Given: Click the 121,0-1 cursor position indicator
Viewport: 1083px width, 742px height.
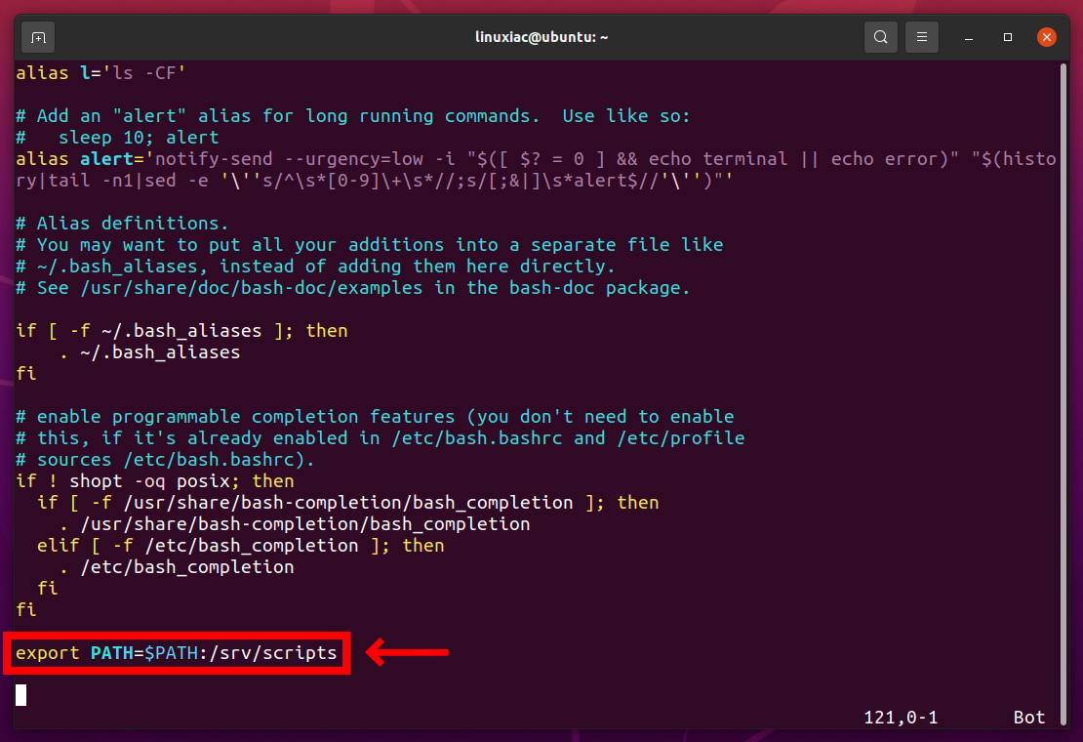Looking at the screenshot, I should pos(900,718).
